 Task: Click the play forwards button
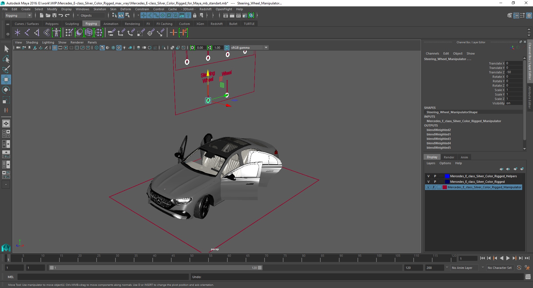pos(508,258)
